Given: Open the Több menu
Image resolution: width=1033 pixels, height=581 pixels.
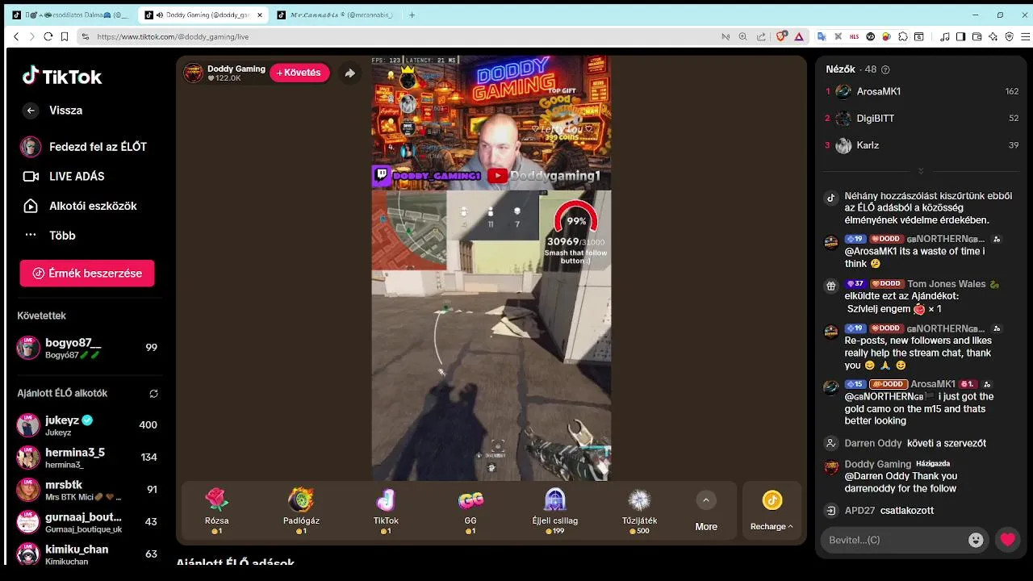Looking at the screenshot, I should pyautogui.click(x=49, y=236).
